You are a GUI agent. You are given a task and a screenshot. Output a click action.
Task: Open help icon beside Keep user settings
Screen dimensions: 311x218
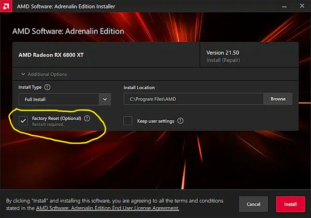tap(180, 121)
